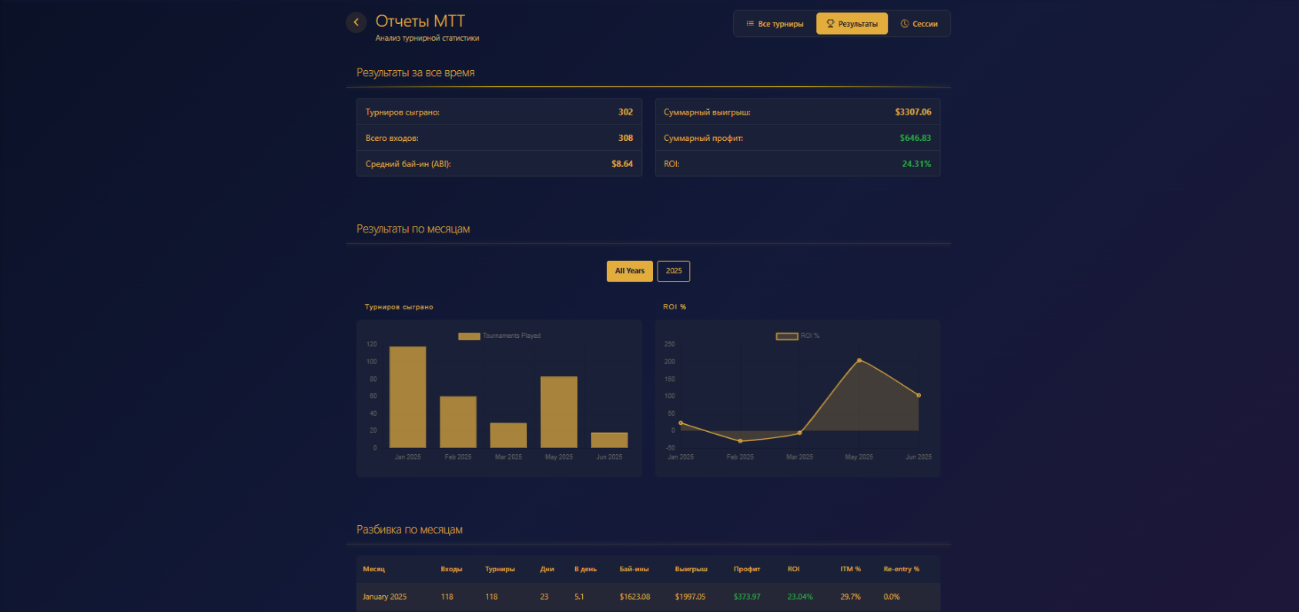Sort by the Месяц column header
Viewport: 1299px width, 612px height.
(x=374, y=570)
